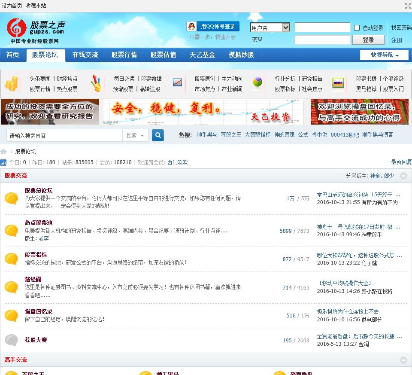Image resolution: width=412 pixels, height=375 pixels.
Task: Click the 研究报告 banner on the left
Action: click(x=50, y=112)
